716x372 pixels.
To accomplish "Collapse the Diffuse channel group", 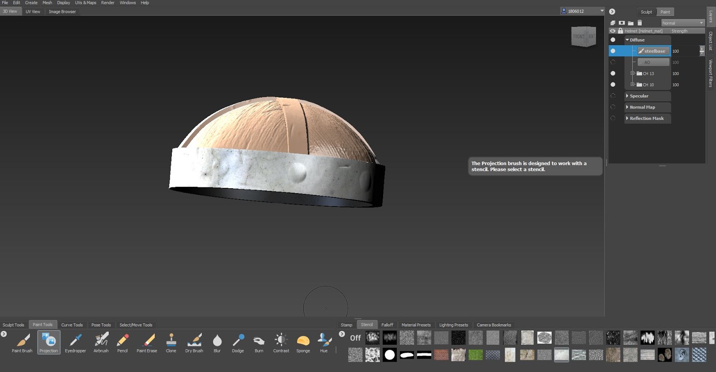I will click(627, 40).
